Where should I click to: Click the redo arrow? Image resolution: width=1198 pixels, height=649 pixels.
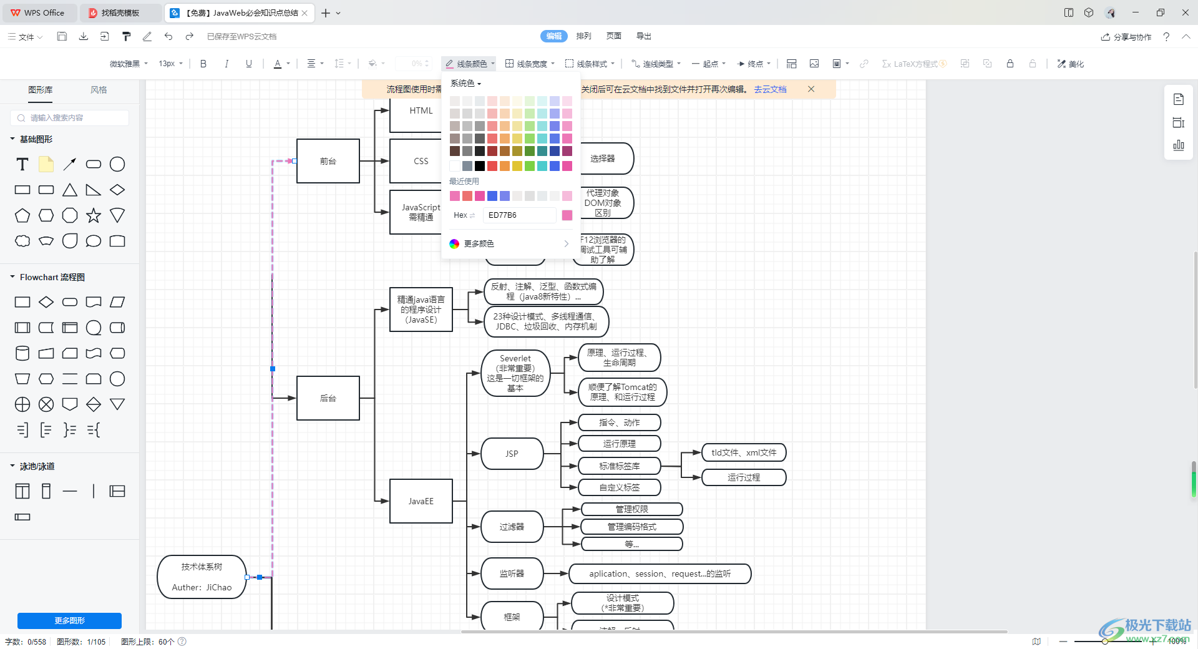190,36
